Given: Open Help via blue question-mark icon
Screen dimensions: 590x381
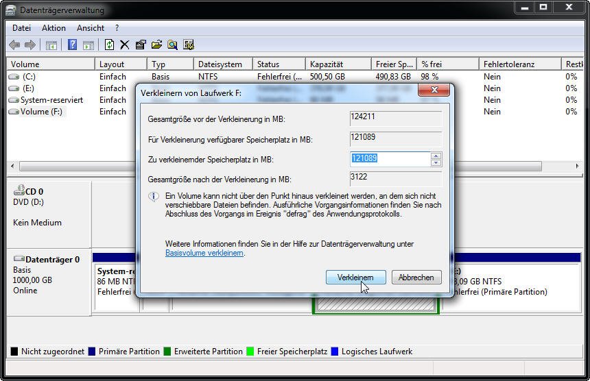Looking at the screenshot, I should [x=72, y=45].
